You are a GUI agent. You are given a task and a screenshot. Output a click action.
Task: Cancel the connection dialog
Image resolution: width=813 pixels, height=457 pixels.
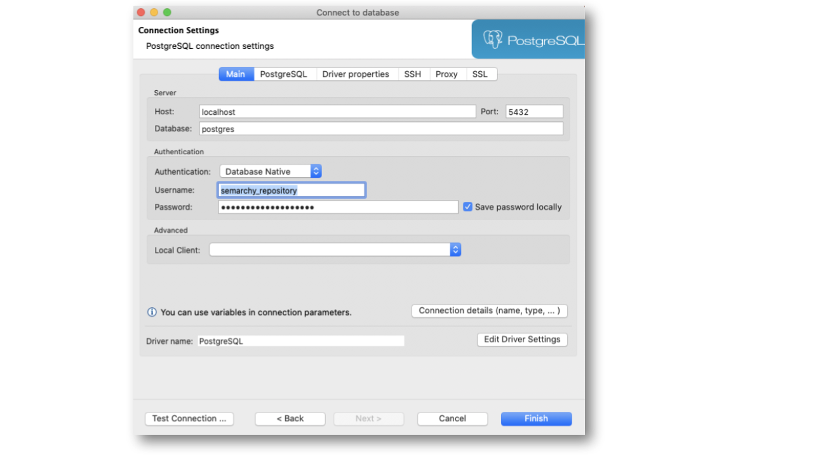click(x=452, y=419)
